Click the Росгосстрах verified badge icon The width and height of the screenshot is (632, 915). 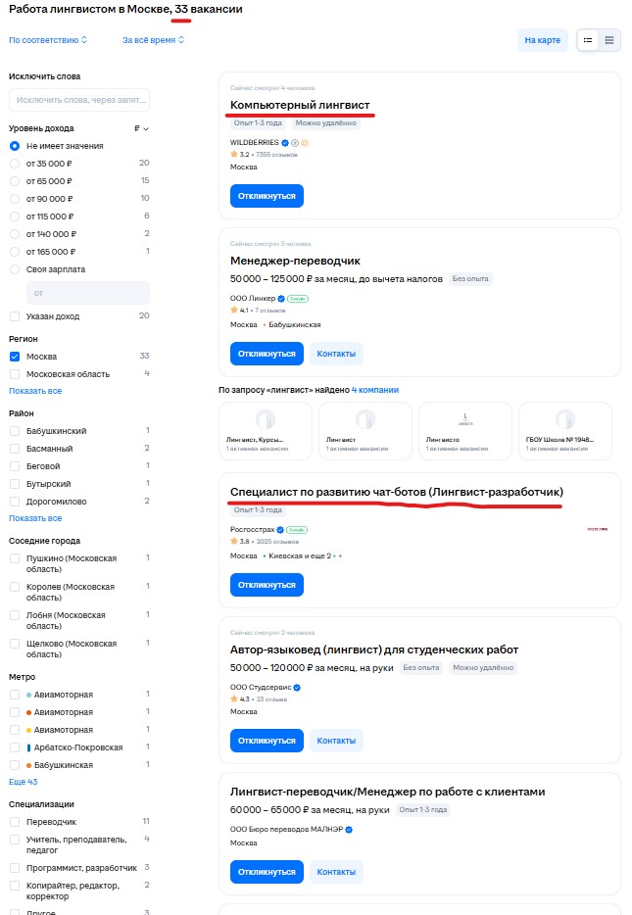pos(280,530)
